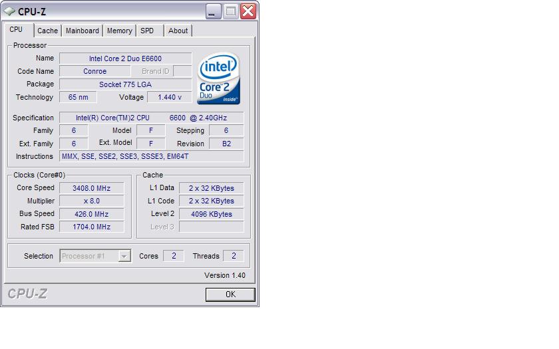Switch to the SPD tab
559x349 pixels.
tap(150, 31)
